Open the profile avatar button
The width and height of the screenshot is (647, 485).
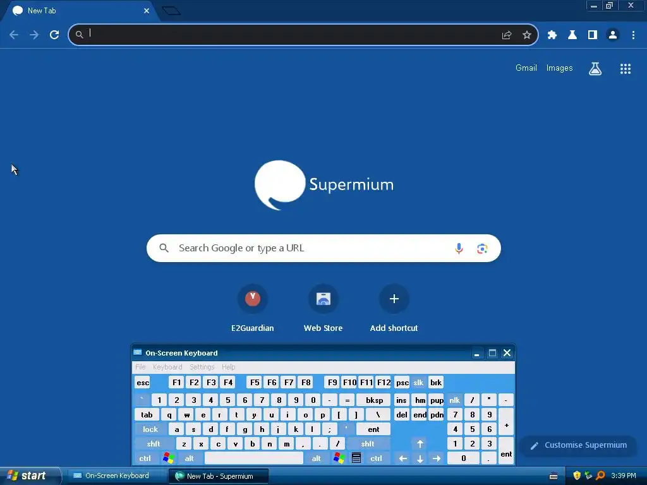coord(613,35)
